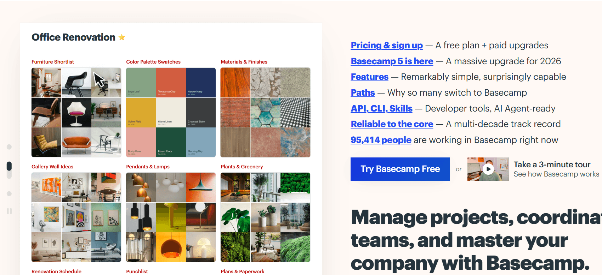
Task: Pause the slideshow with the pause icon
Action: coord(9,211)
